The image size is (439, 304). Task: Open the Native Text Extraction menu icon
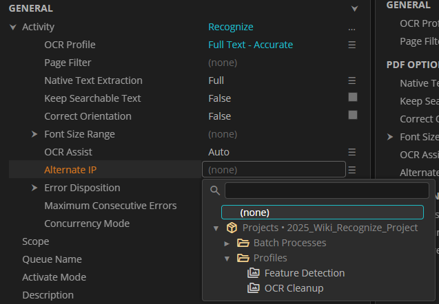click(x=352, y=80)
